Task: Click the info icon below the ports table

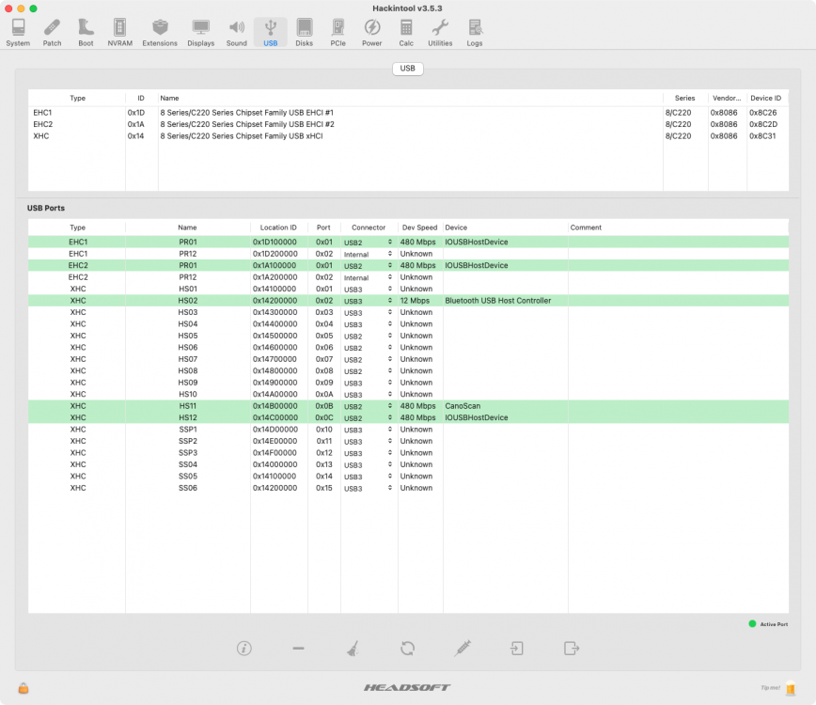Action: (244, 649)
